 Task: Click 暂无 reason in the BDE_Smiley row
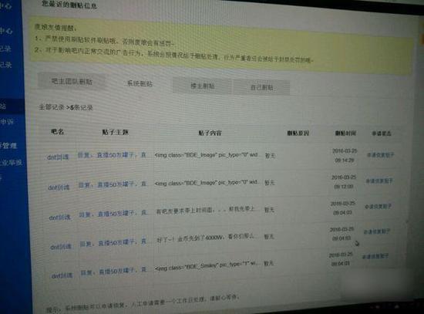pos(268,263)
